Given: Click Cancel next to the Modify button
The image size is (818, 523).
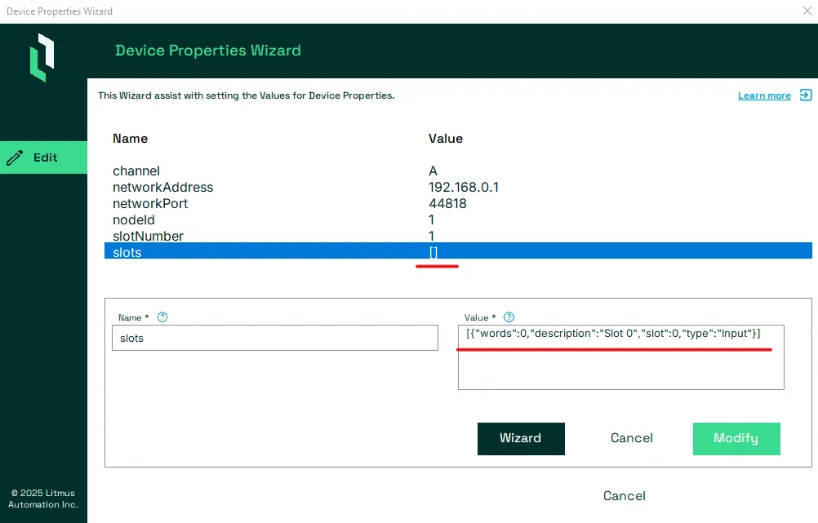Looking at the screenshot, I should point(632,438).
